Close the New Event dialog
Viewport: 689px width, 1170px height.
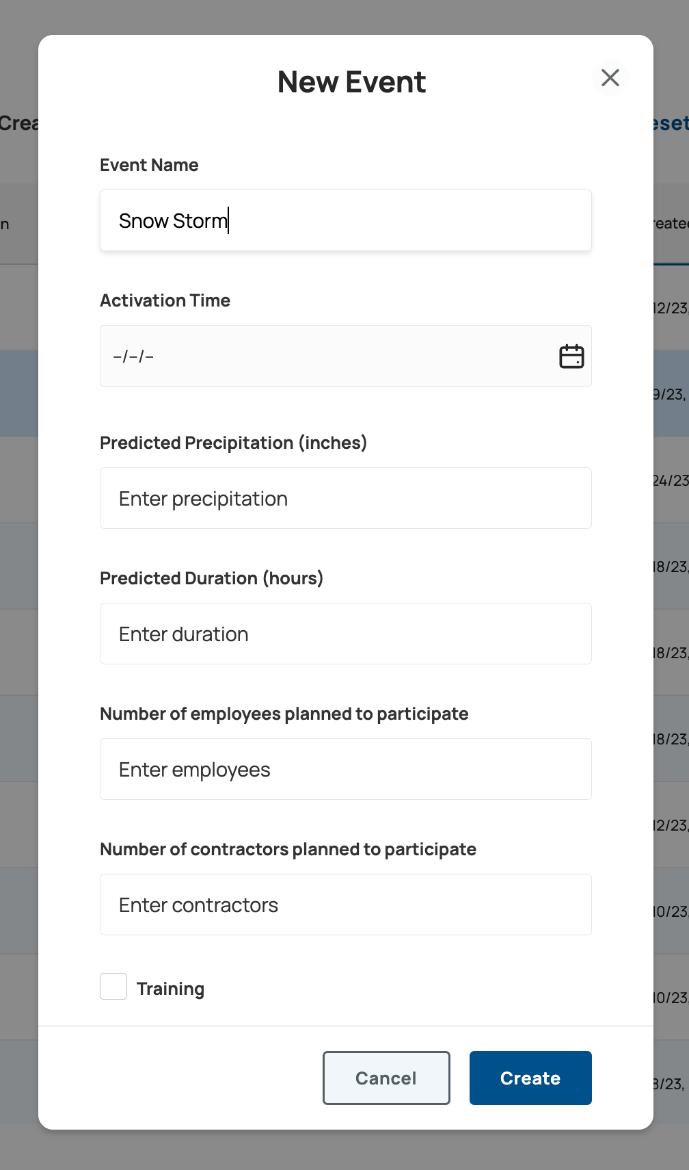click(610, 78)
